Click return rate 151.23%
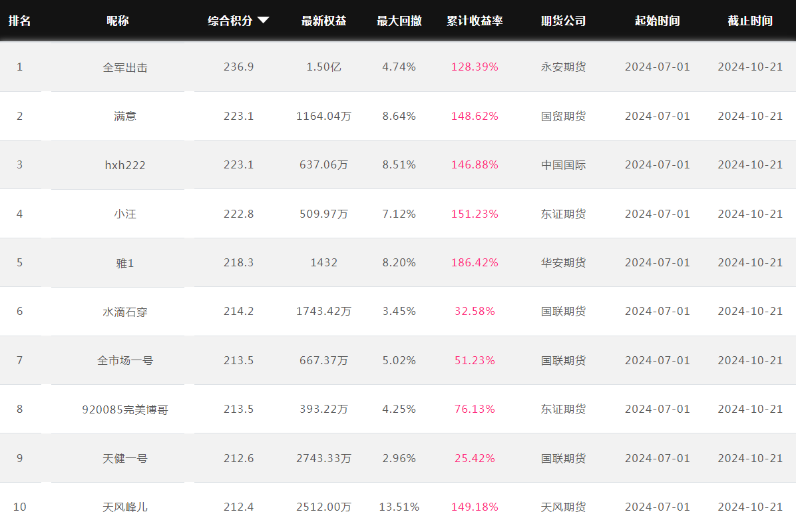 (x=475, y=214)
